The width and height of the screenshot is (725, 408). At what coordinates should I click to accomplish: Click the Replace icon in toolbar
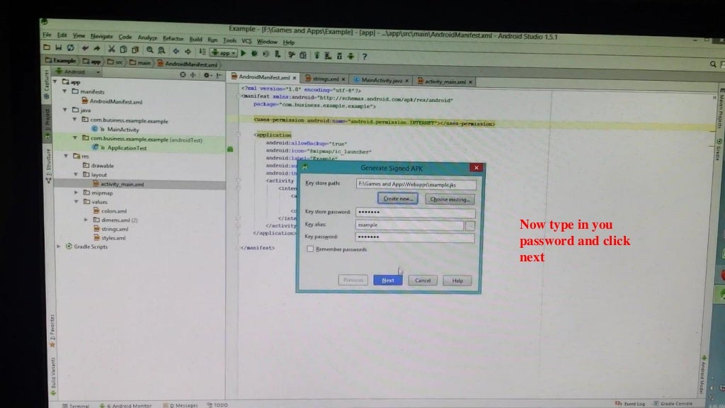click(x=161, y=50)
